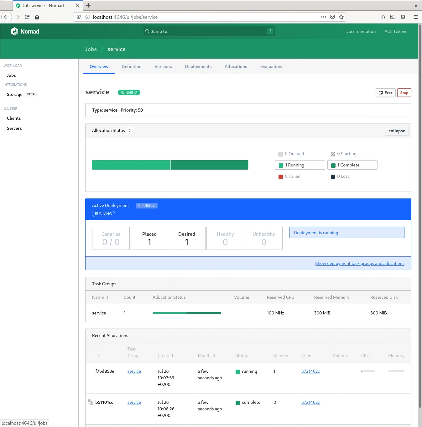Go to the browser home page icon

coord(37,17)
